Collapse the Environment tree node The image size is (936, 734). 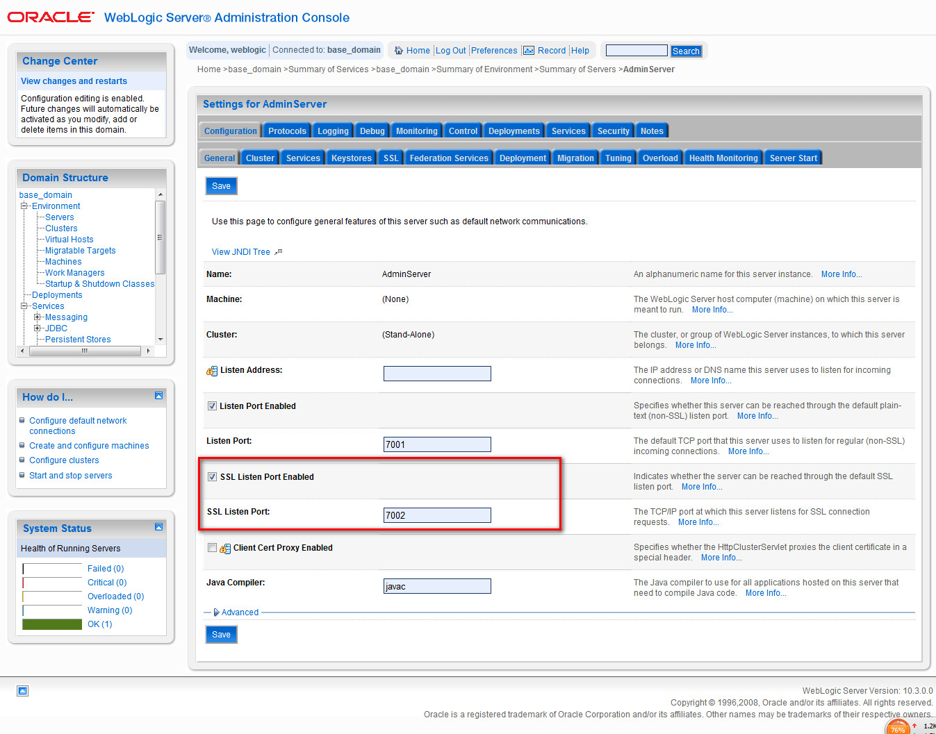[x=24, y=206]
